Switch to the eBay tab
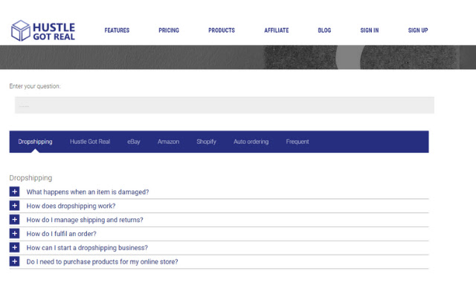 134,142
